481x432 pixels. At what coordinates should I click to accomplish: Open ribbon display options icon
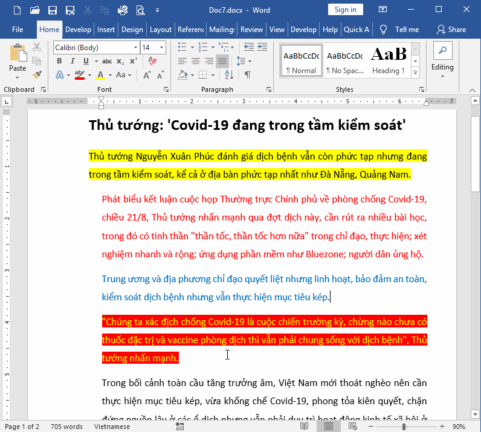tap(383, 10)
